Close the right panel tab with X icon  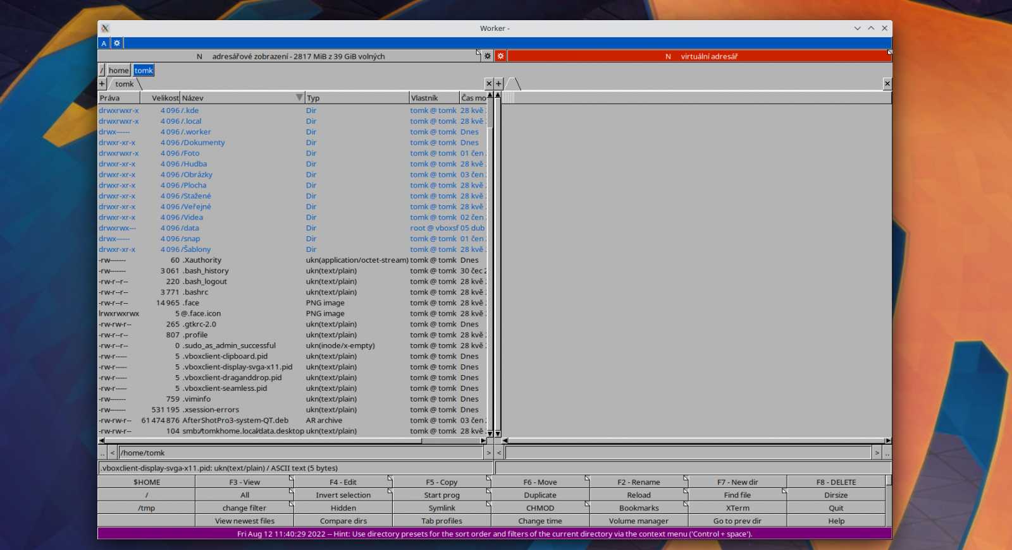tap(887, 83)
